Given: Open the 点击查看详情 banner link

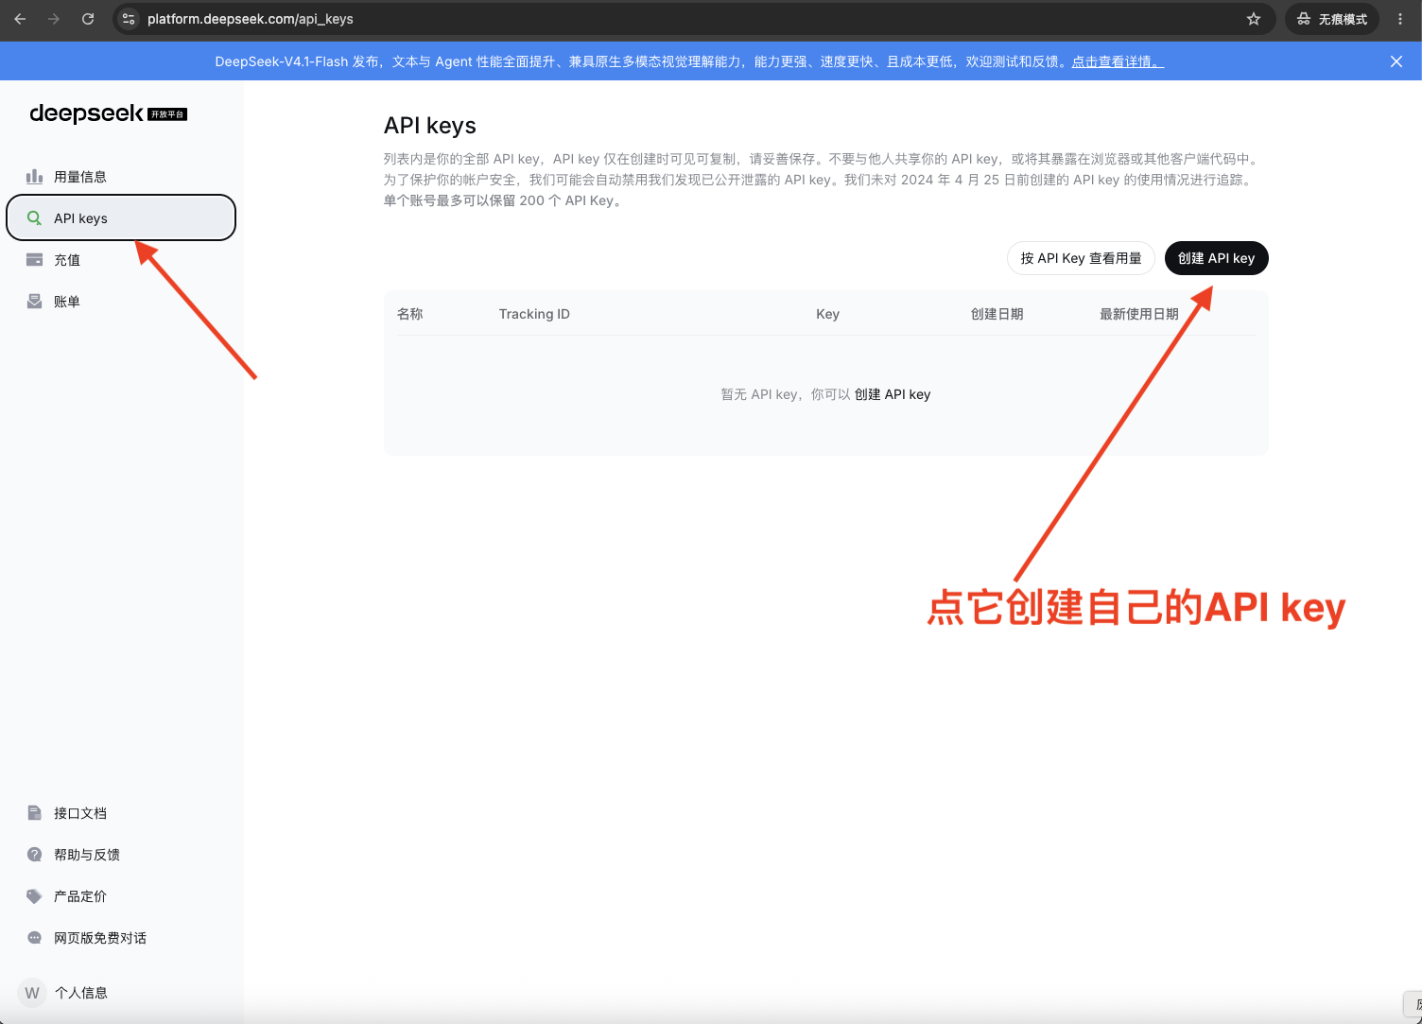Looking at the screenshot, I should [x=1118, y=61].
